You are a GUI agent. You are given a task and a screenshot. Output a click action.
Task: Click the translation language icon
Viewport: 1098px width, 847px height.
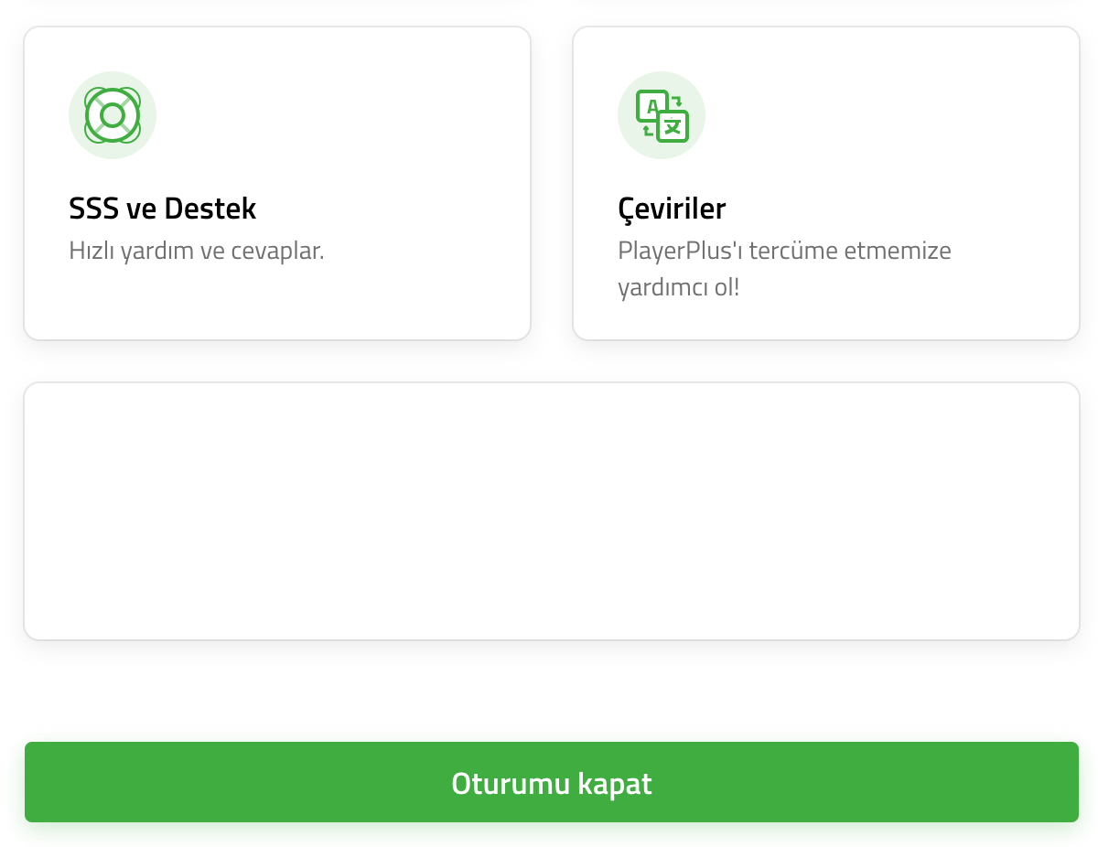(662, 115)
